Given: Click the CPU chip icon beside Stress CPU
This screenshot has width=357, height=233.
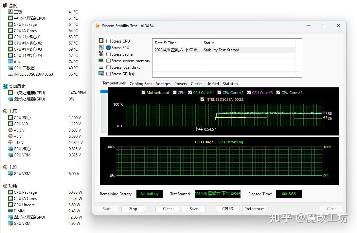Looking at the screenshot, I should point(101,41).
